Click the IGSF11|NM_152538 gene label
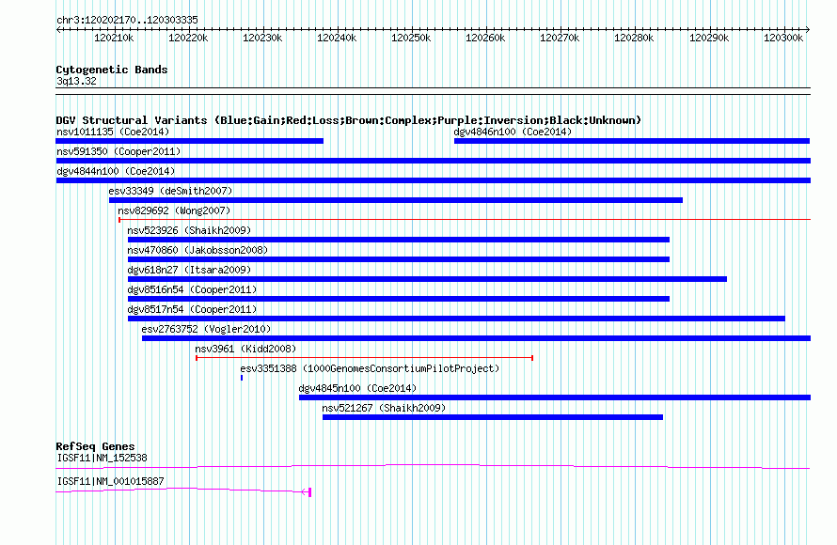Viewport: 837px width, 545px height. click(102, 458)
